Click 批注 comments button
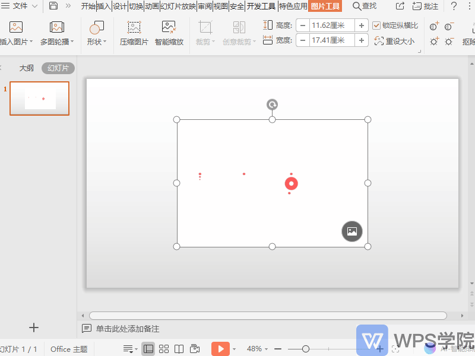Screen dimensions: 475x356 426,6
